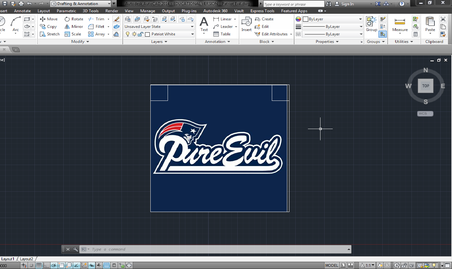Toggle Transparency display in status bar
The width and height of the screenshot is (452, 269).
pos(106,266)
